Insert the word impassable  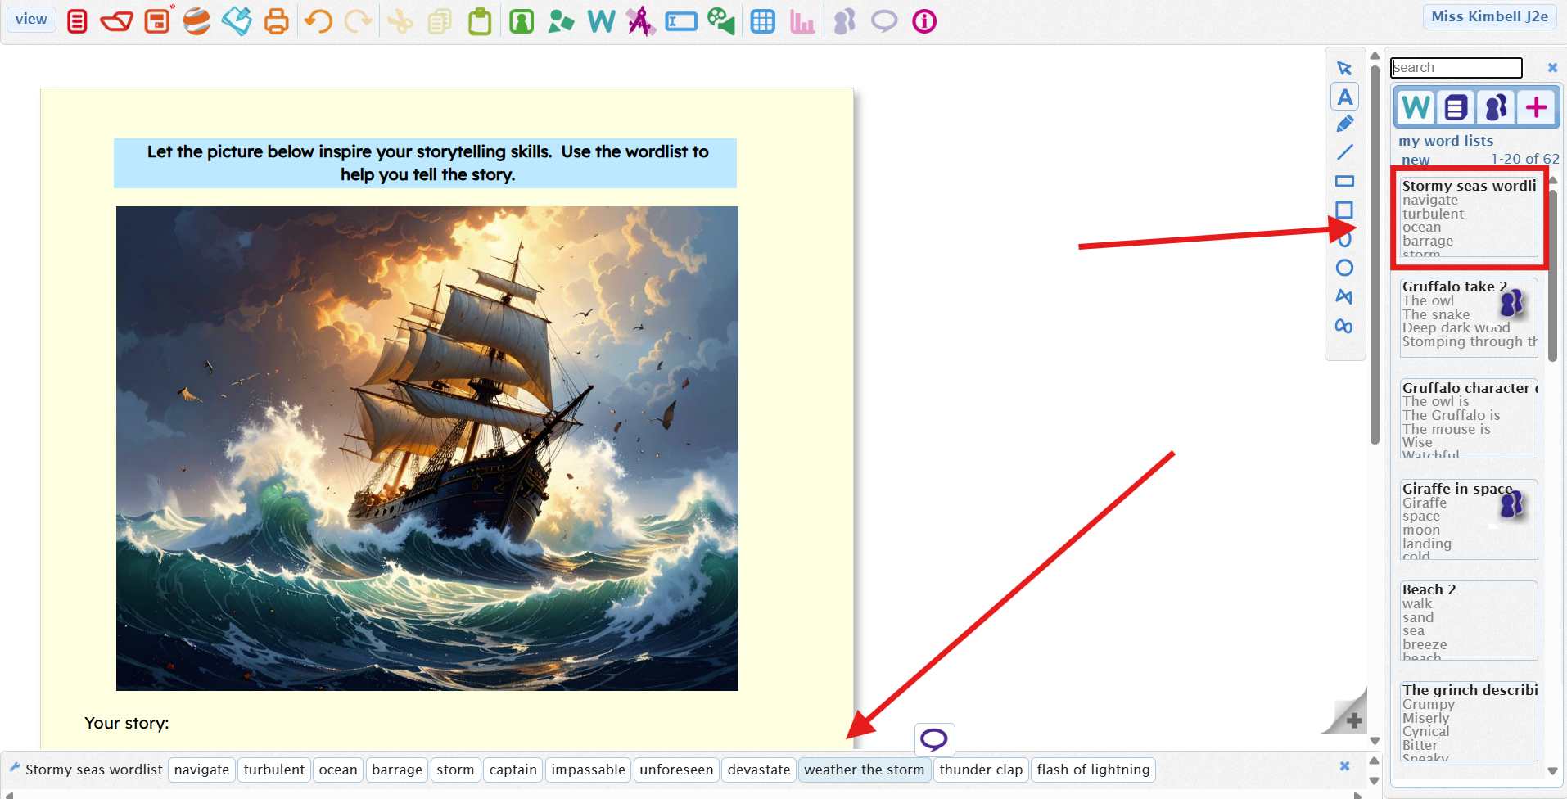point(589,770)
